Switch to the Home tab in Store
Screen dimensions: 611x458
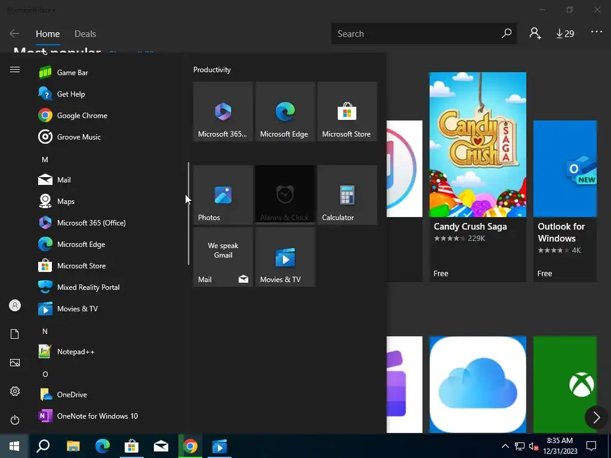pyautogui.click(x=48, y=34)
